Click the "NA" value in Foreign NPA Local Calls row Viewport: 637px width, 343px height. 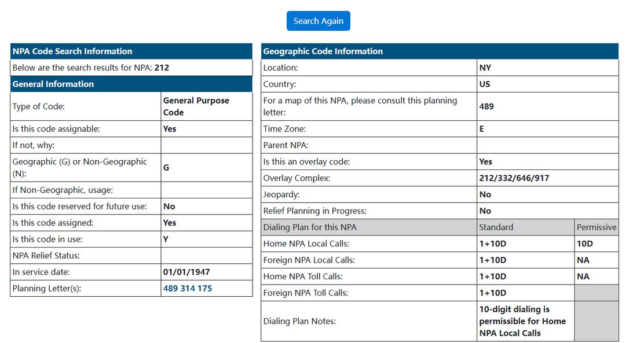coord(583,260)
